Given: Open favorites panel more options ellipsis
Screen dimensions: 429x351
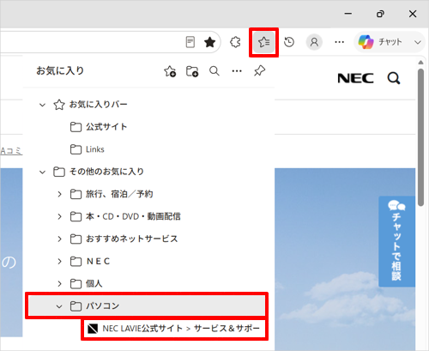Looking at the screenshot, I should (237, 71).
